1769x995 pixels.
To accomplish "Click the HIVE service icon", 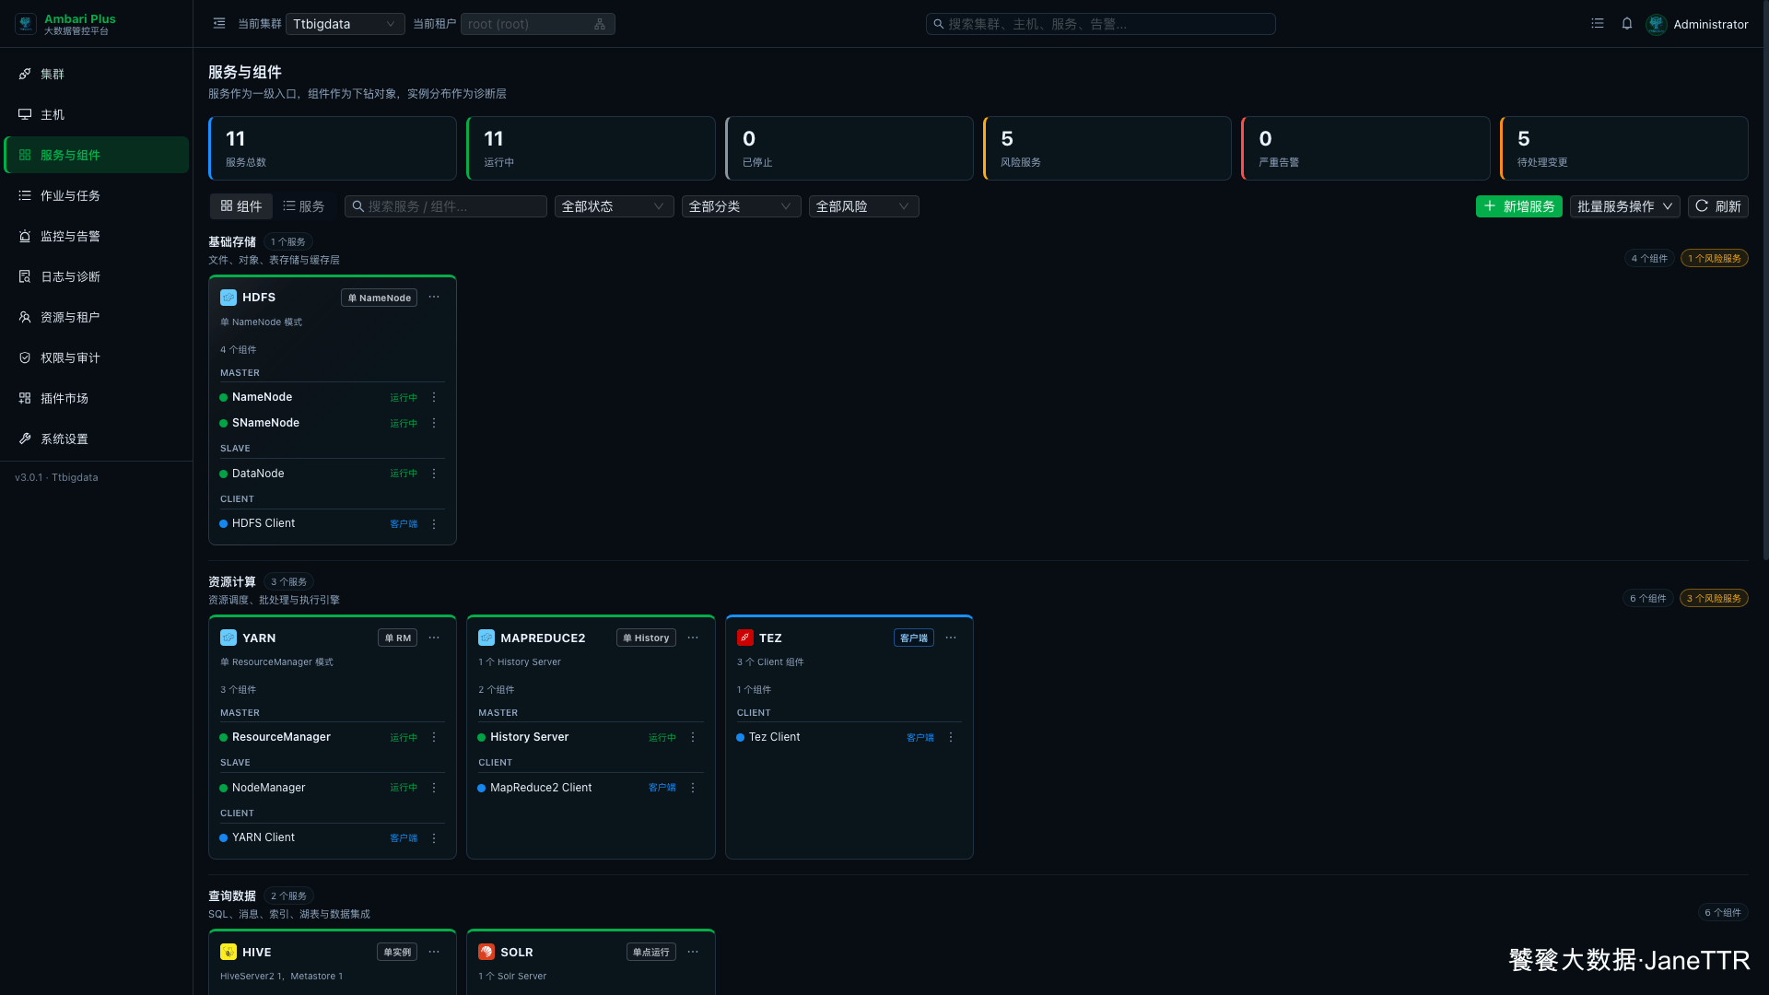I will tap(228, 952).
